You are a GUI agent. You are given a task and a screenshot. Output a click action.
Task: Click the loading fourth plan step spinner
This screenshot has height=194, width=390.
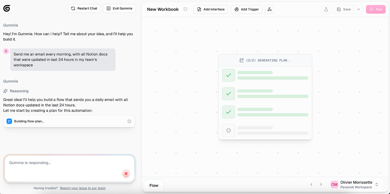coord(228,130)
